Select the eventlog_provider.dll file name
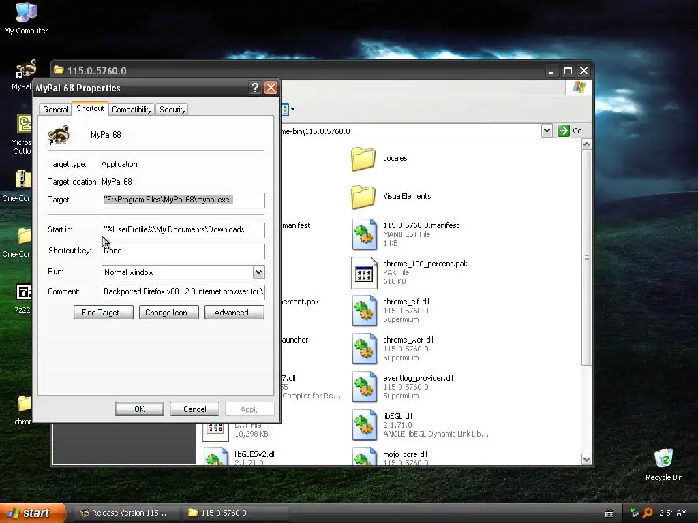The height and width of the screenshot is (523, 698). coord(418,378)
